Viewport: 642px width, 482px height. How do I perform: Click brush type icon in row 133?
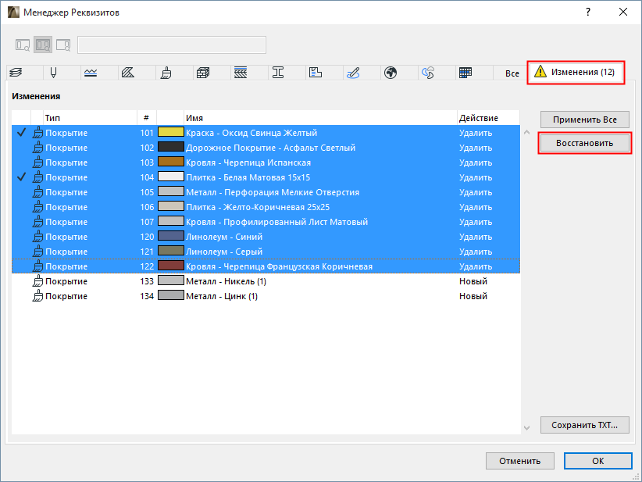(x=37, y=281)
